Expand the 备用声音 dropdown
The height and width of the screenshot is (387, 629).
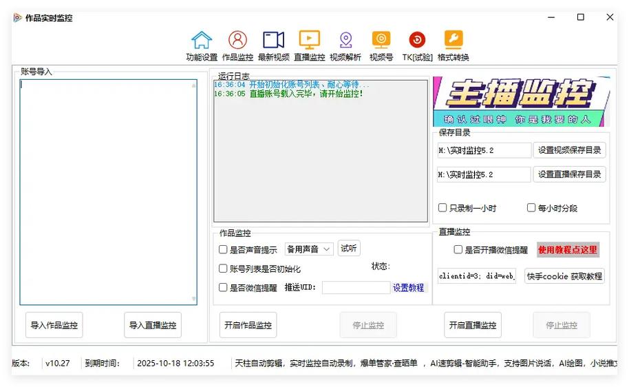click(x=309, y=249)
